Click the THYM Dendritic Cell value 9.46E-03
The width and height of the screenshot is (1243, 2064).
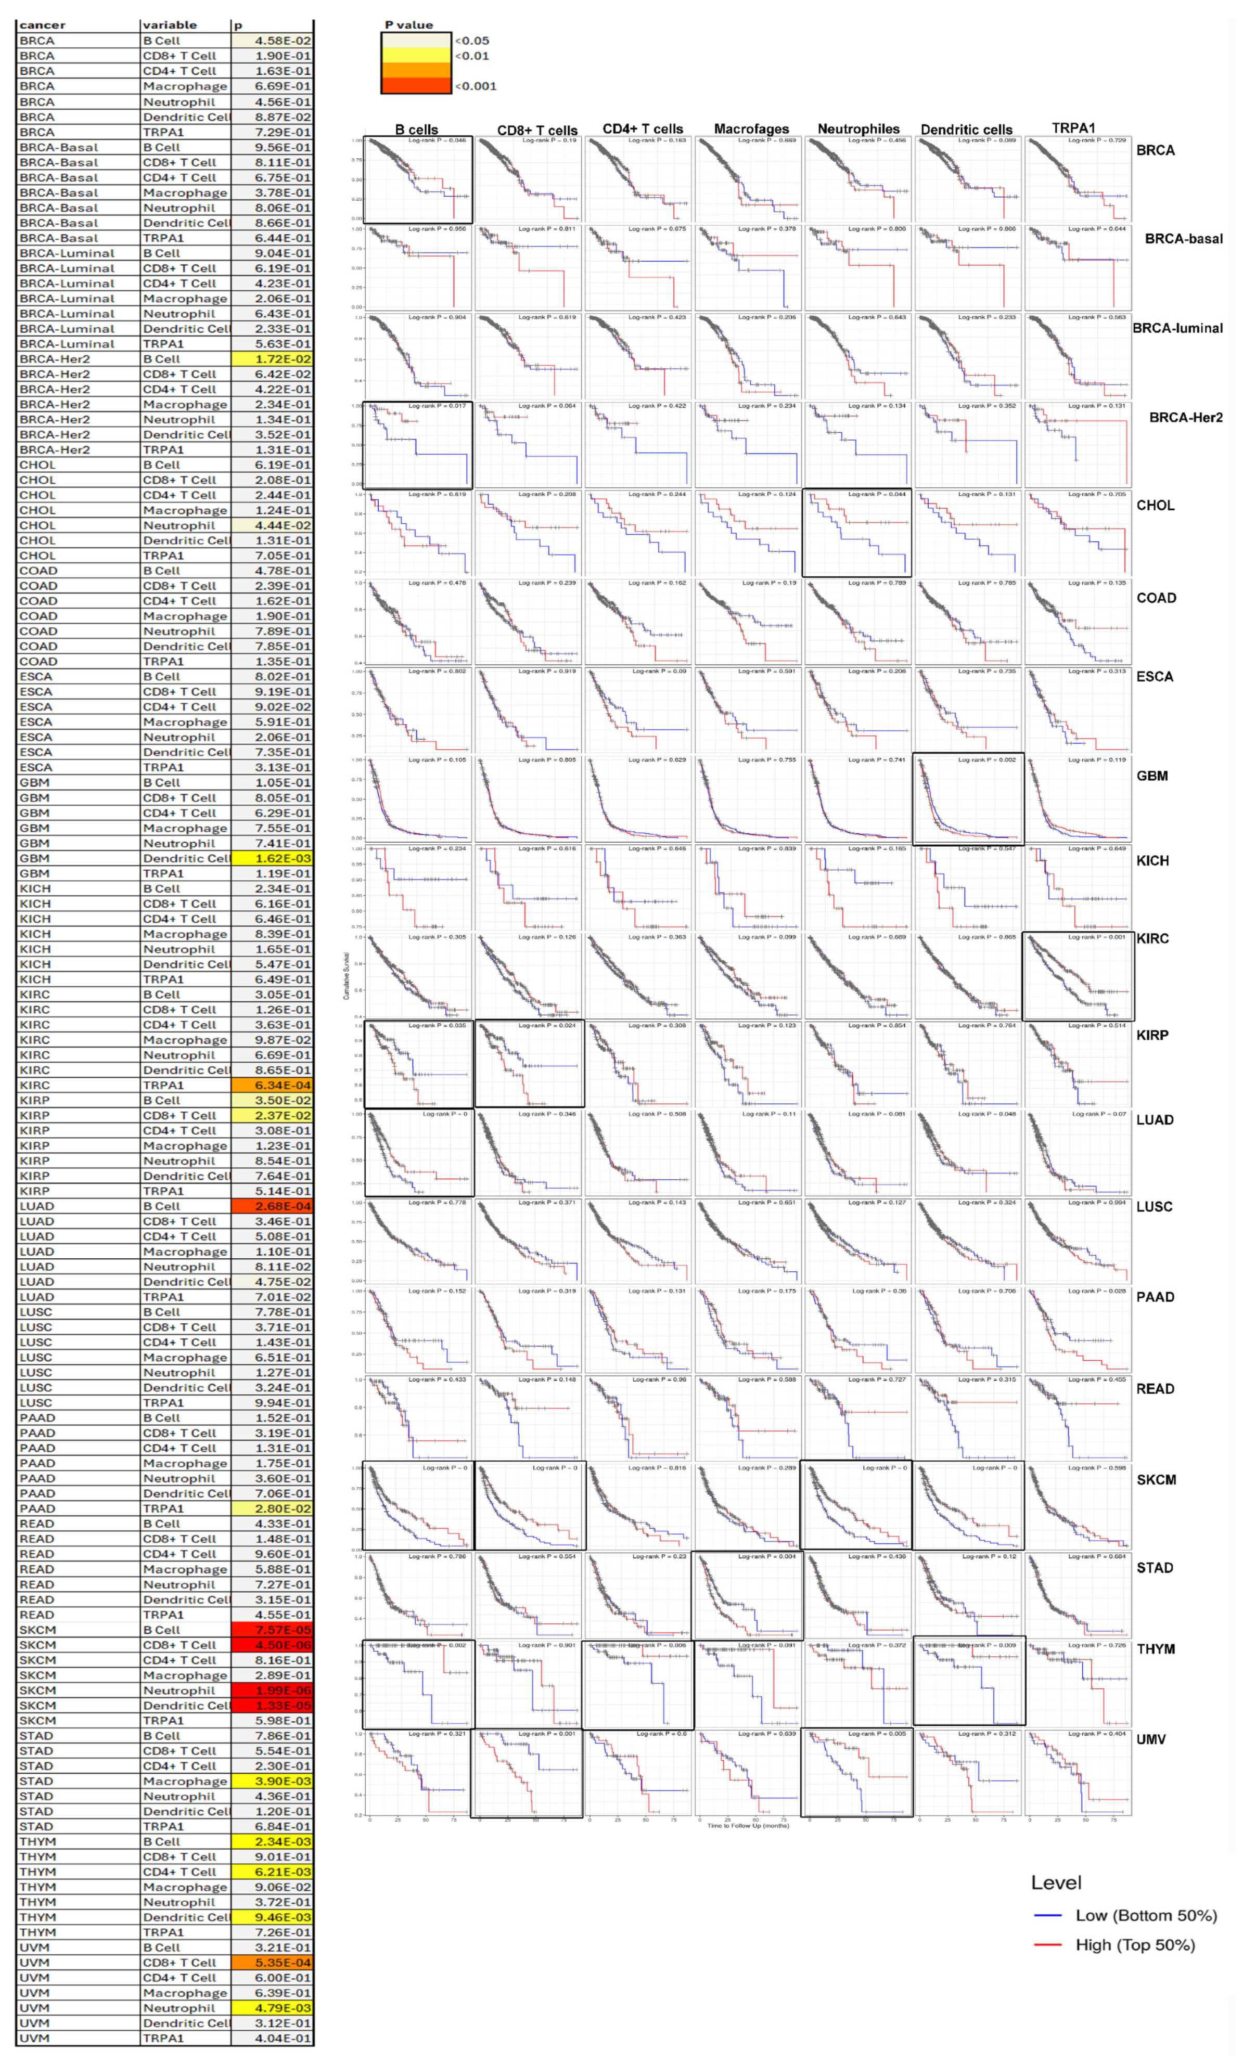point(272,1917)
